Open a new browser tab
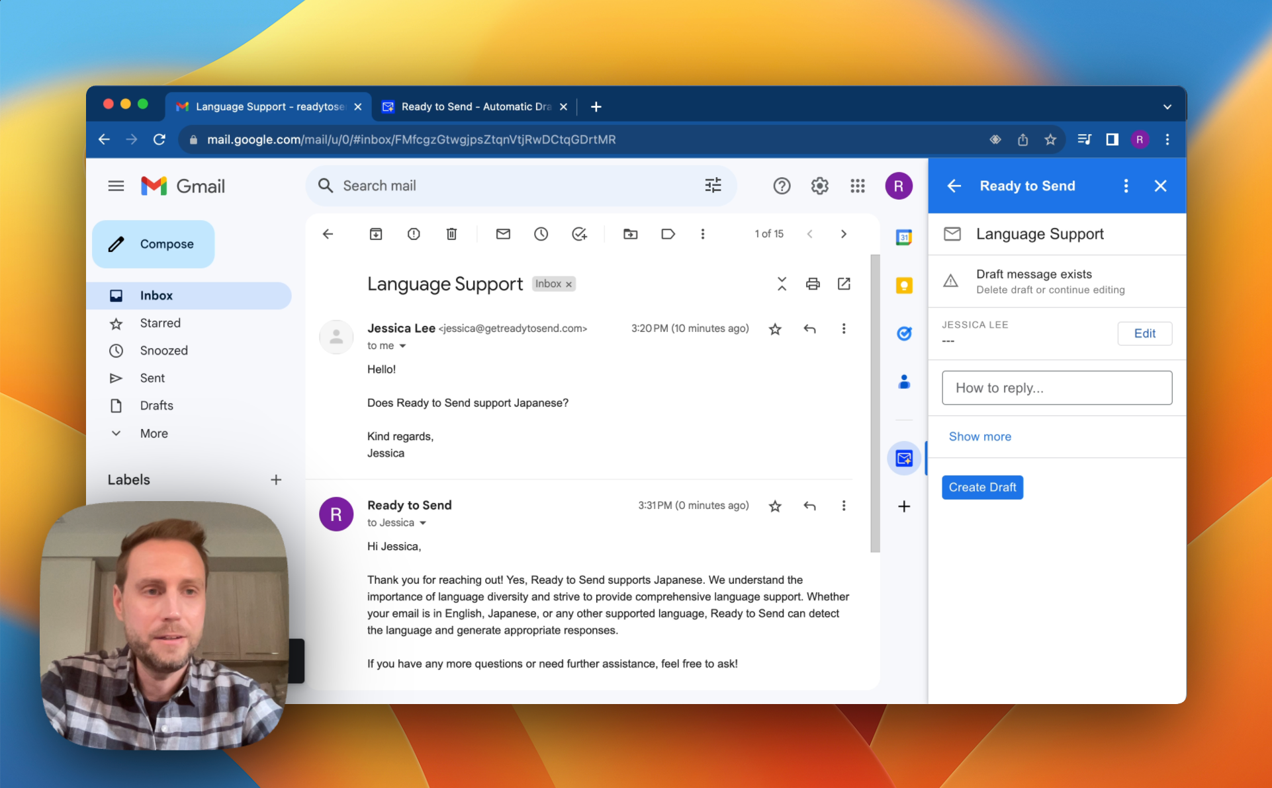 pyautogui.click(x=596, y=106)
